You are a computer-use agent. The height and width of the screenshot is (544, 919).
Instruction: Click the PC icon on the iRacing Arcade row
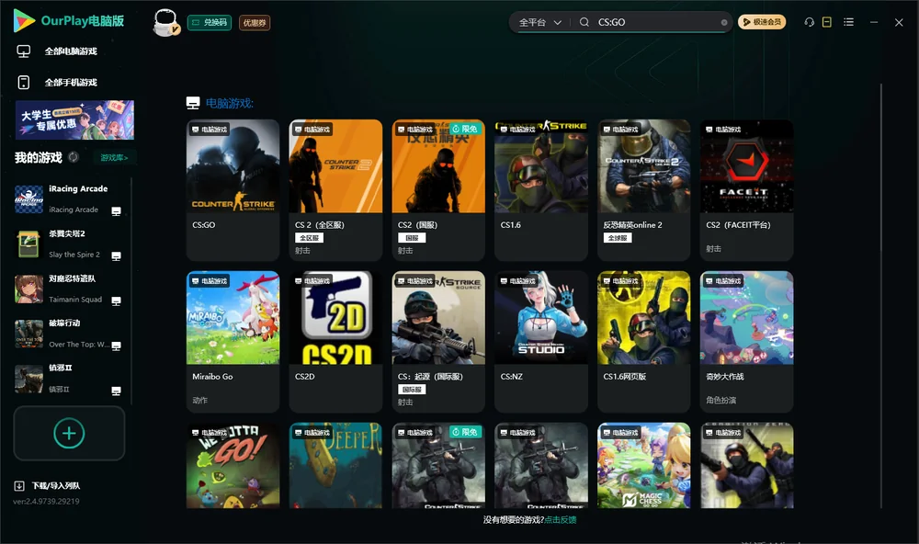(x=116, y=211)
